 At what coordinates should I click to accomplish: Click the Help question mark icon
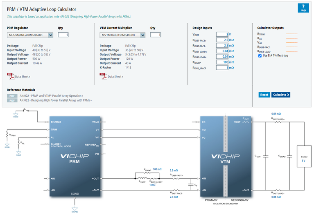[303, 8]
